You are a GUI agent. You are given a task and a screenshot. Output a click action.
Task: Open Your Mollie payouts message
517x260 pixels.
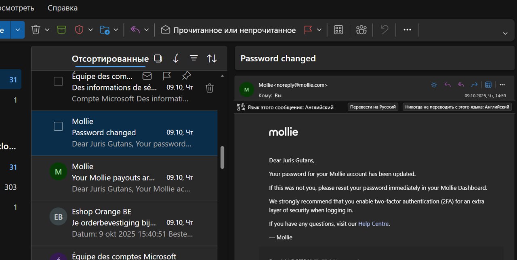coord(124,178)
